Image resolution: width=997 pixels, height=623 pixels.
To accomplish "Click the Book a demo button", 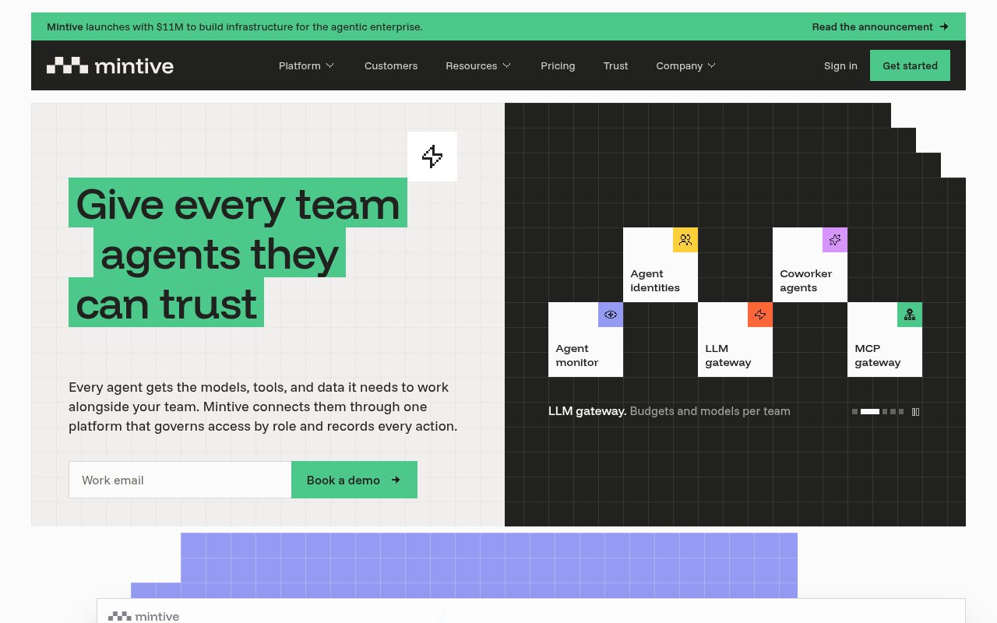I will coord(354,480).
